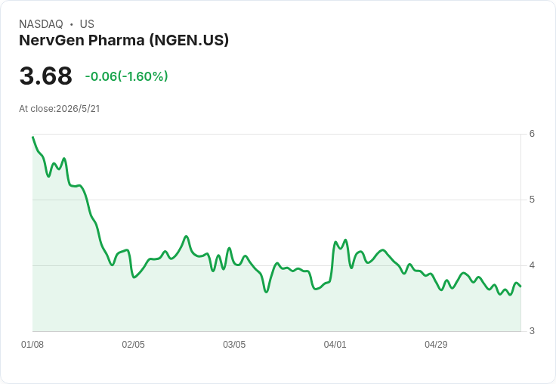The width and height of the screenshot is (556, 384).
Task: Click the 5 price axis label
Action: pyautogui.click(x=532, y=200)
